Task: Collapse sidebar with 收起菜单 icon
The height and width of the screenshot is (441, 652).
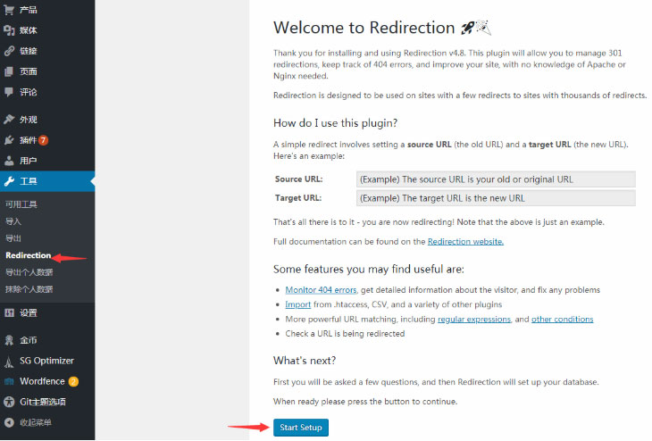Action: click(x=9, y=422)
